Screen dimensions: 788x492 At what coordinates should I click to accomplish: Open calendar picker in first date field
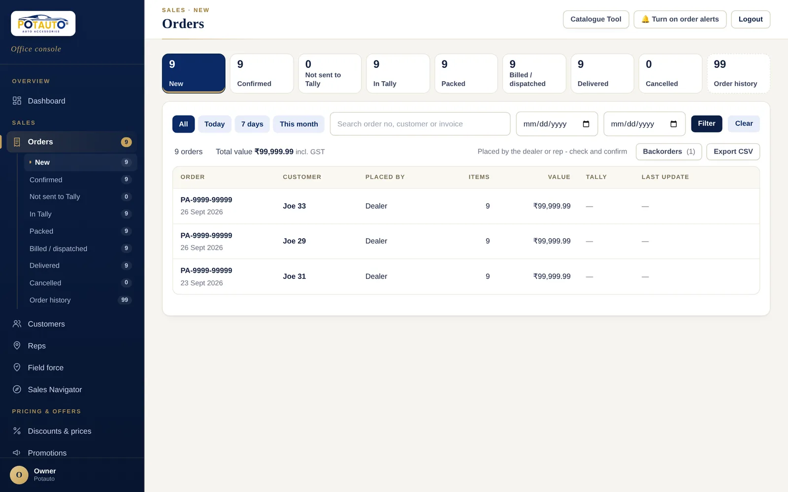[x=586, y=124]
